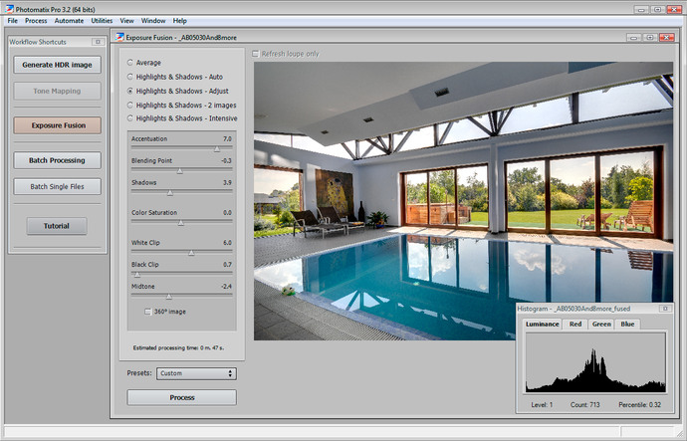Click the Color Saturation slider handle

[x=181, y=223]
